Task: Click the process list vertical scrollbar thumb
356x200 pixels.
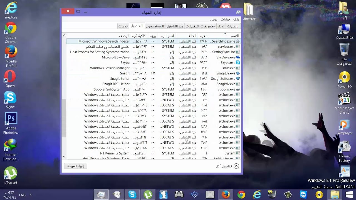Action: [x=64, y=118]
